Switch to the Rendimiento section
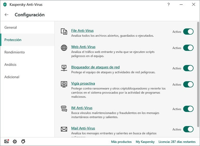Viewport: 200px width, 146px height. [x=27, y=52]
